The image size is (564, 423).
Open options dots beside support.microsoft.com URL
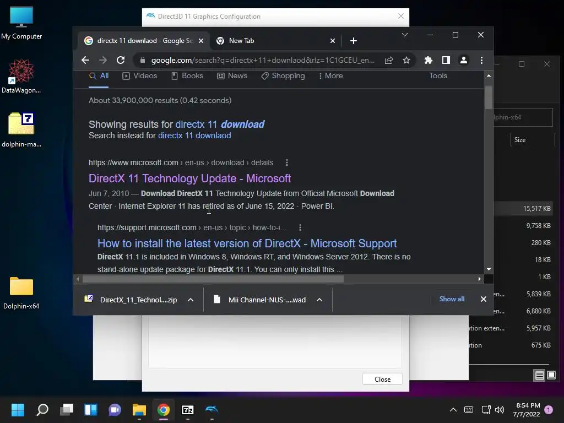(300, 227)
